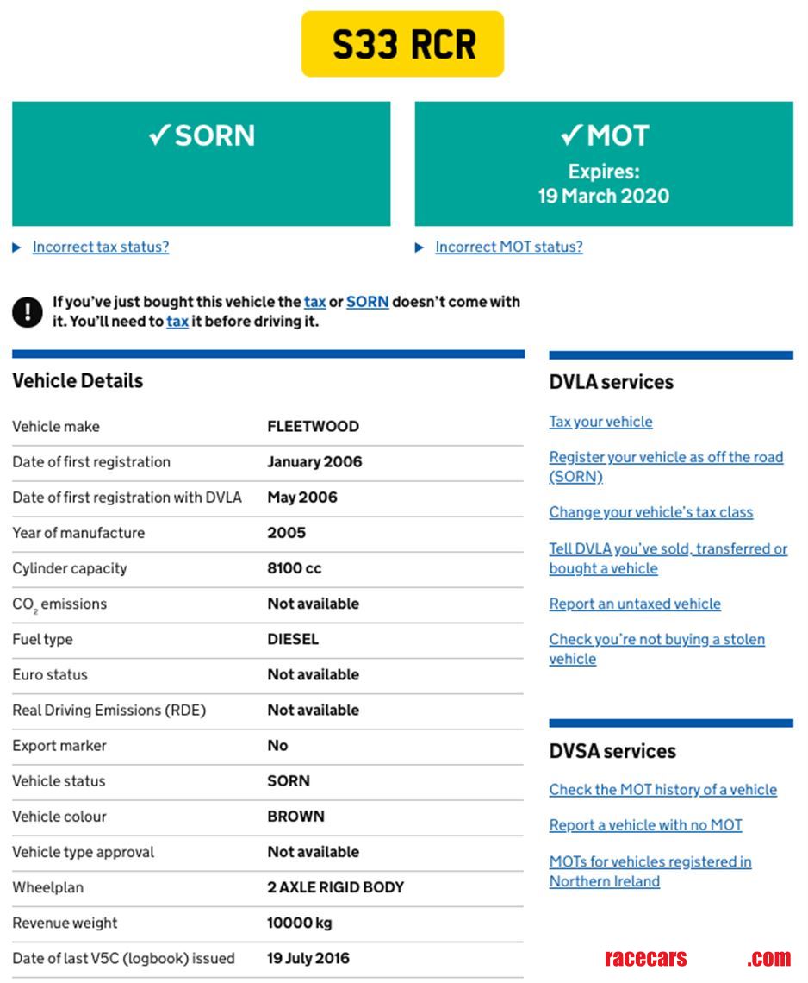This screenshot has height=983, width=808.
Task: Open 'Check you're not buying a stolen vehicle'
Action: click(656, 640)
